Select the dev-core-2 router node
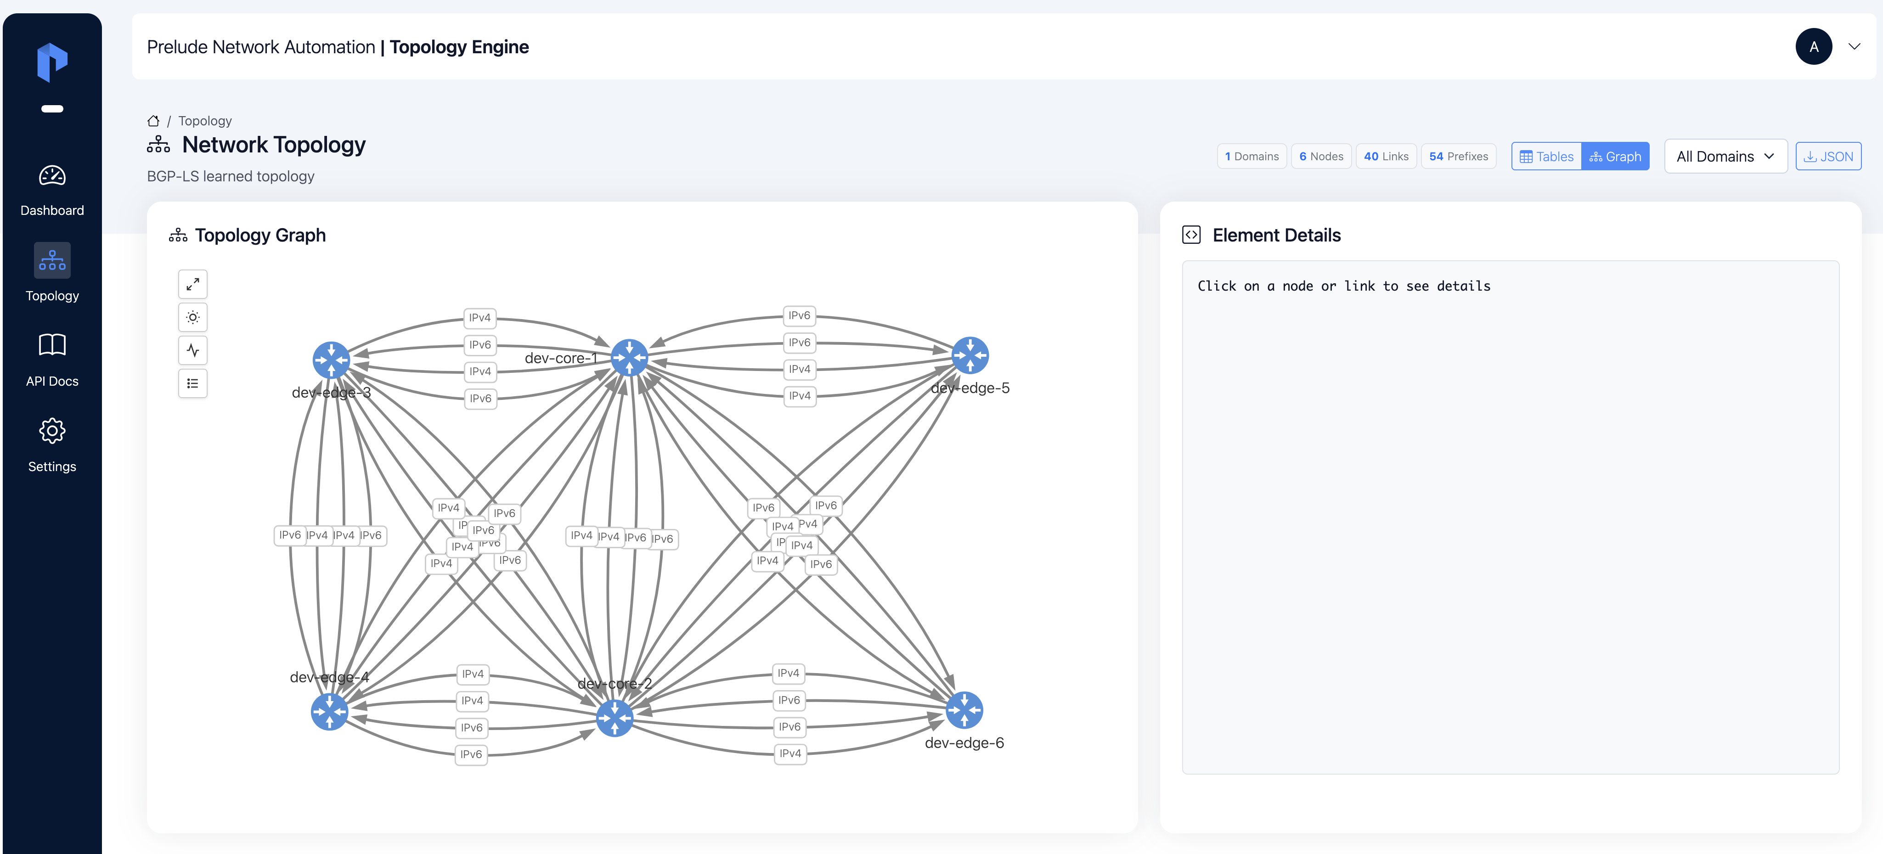The image size is (1883, 854). [x=615, y=718]
